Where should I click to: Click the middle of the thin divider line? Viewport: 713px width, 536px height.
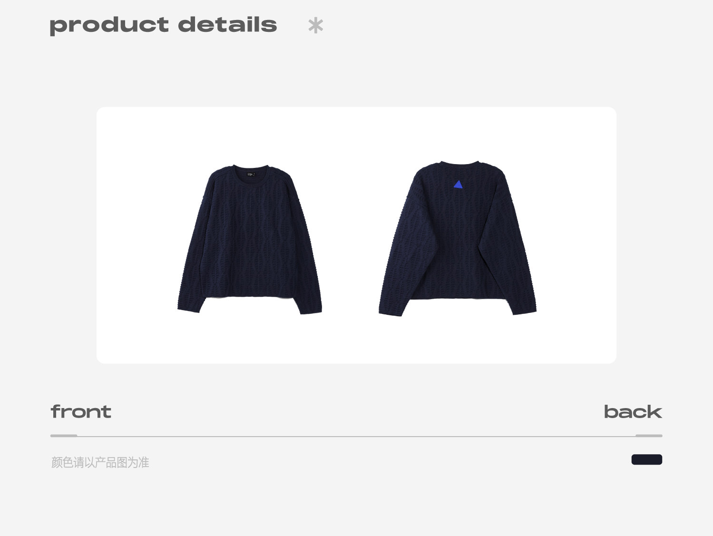click(x=356, y=436)
